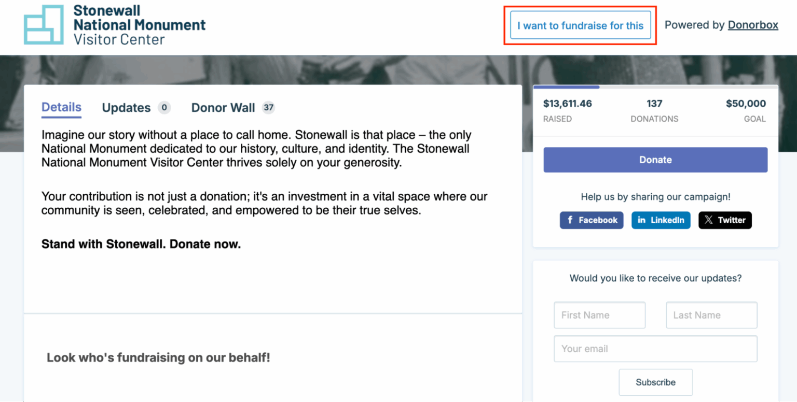The image size is (797, 402).
Task: Click the Stonewall Visitor Center logo icon
Action: (44, 25)
